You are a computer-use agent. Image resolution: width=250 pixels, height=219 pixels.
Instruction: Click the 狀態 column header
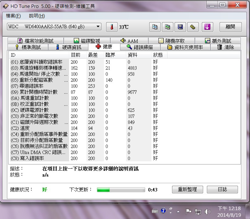(x=159, y=55)
